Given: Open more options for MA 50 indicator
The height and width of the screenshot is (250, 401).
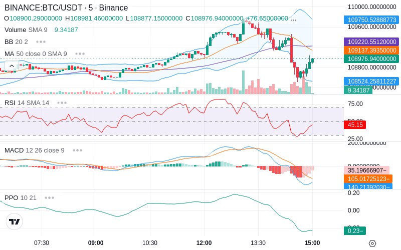Looking at the screenshot, I should point(80,54).
